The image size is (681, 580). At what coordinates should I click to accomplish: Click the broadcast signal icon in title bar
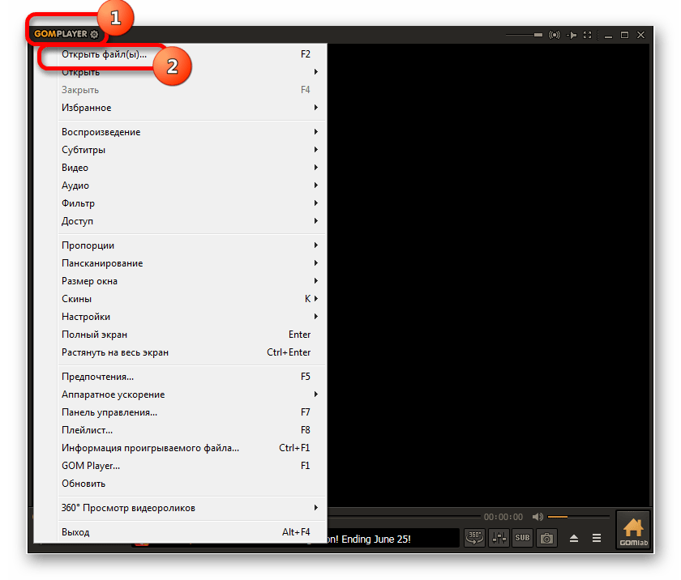[555, 35]
